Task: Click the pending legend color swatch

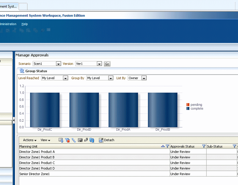Action: (188, 105)
